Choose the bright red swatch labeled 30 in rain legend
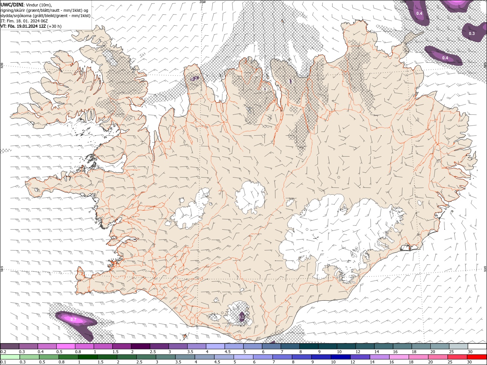Screen dimensions: 487x365 click(x=477, y=357)
